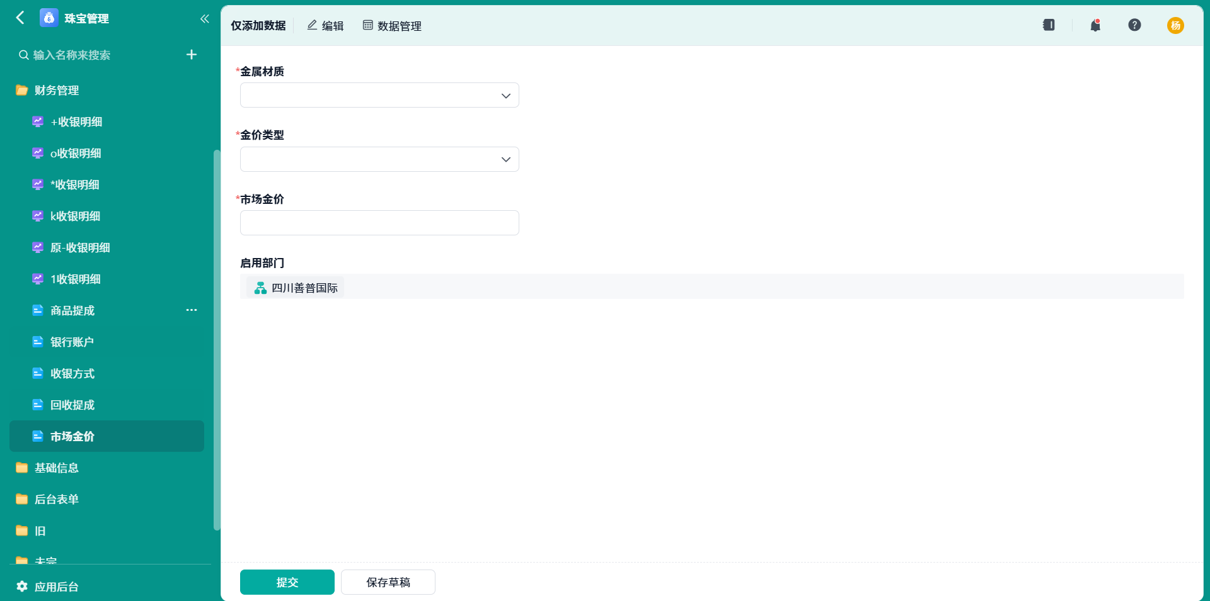
Task: Click the sidebar vertical scrollbar
Action: (x=217, y=340)
